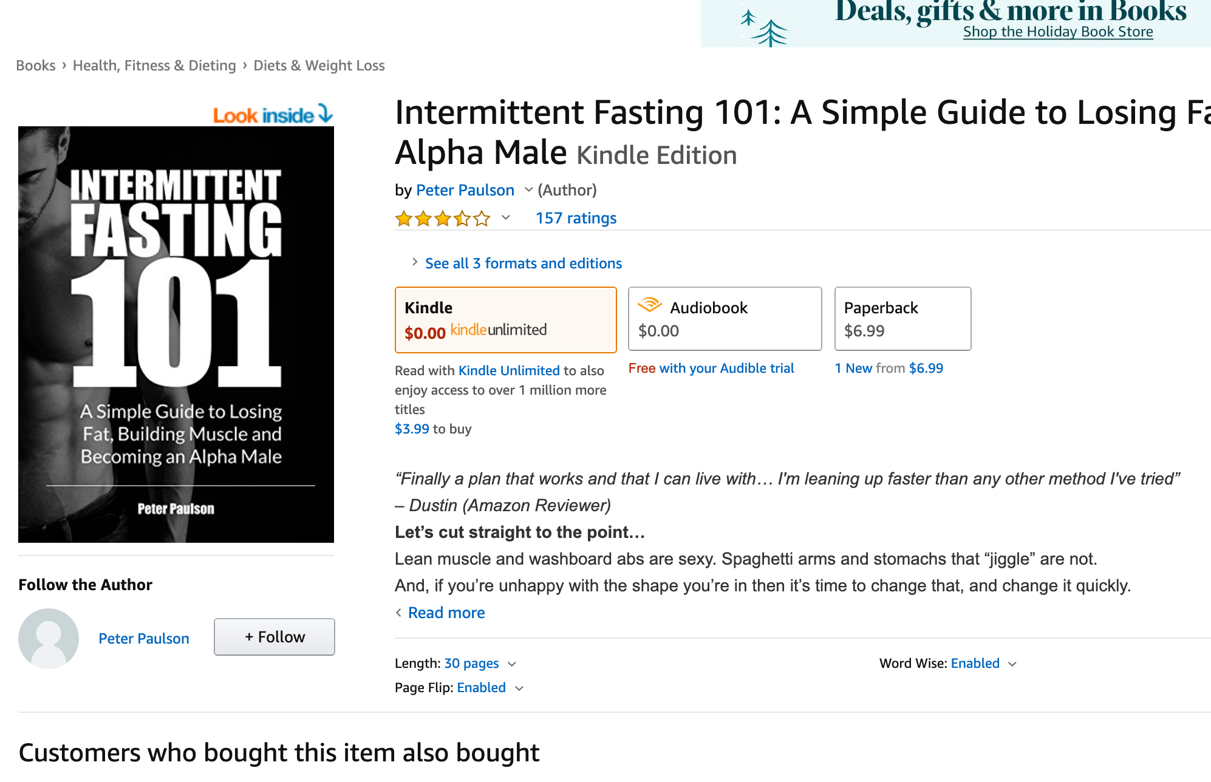Expand the Word Wise Enabled dropdown

pos(1012,664)
